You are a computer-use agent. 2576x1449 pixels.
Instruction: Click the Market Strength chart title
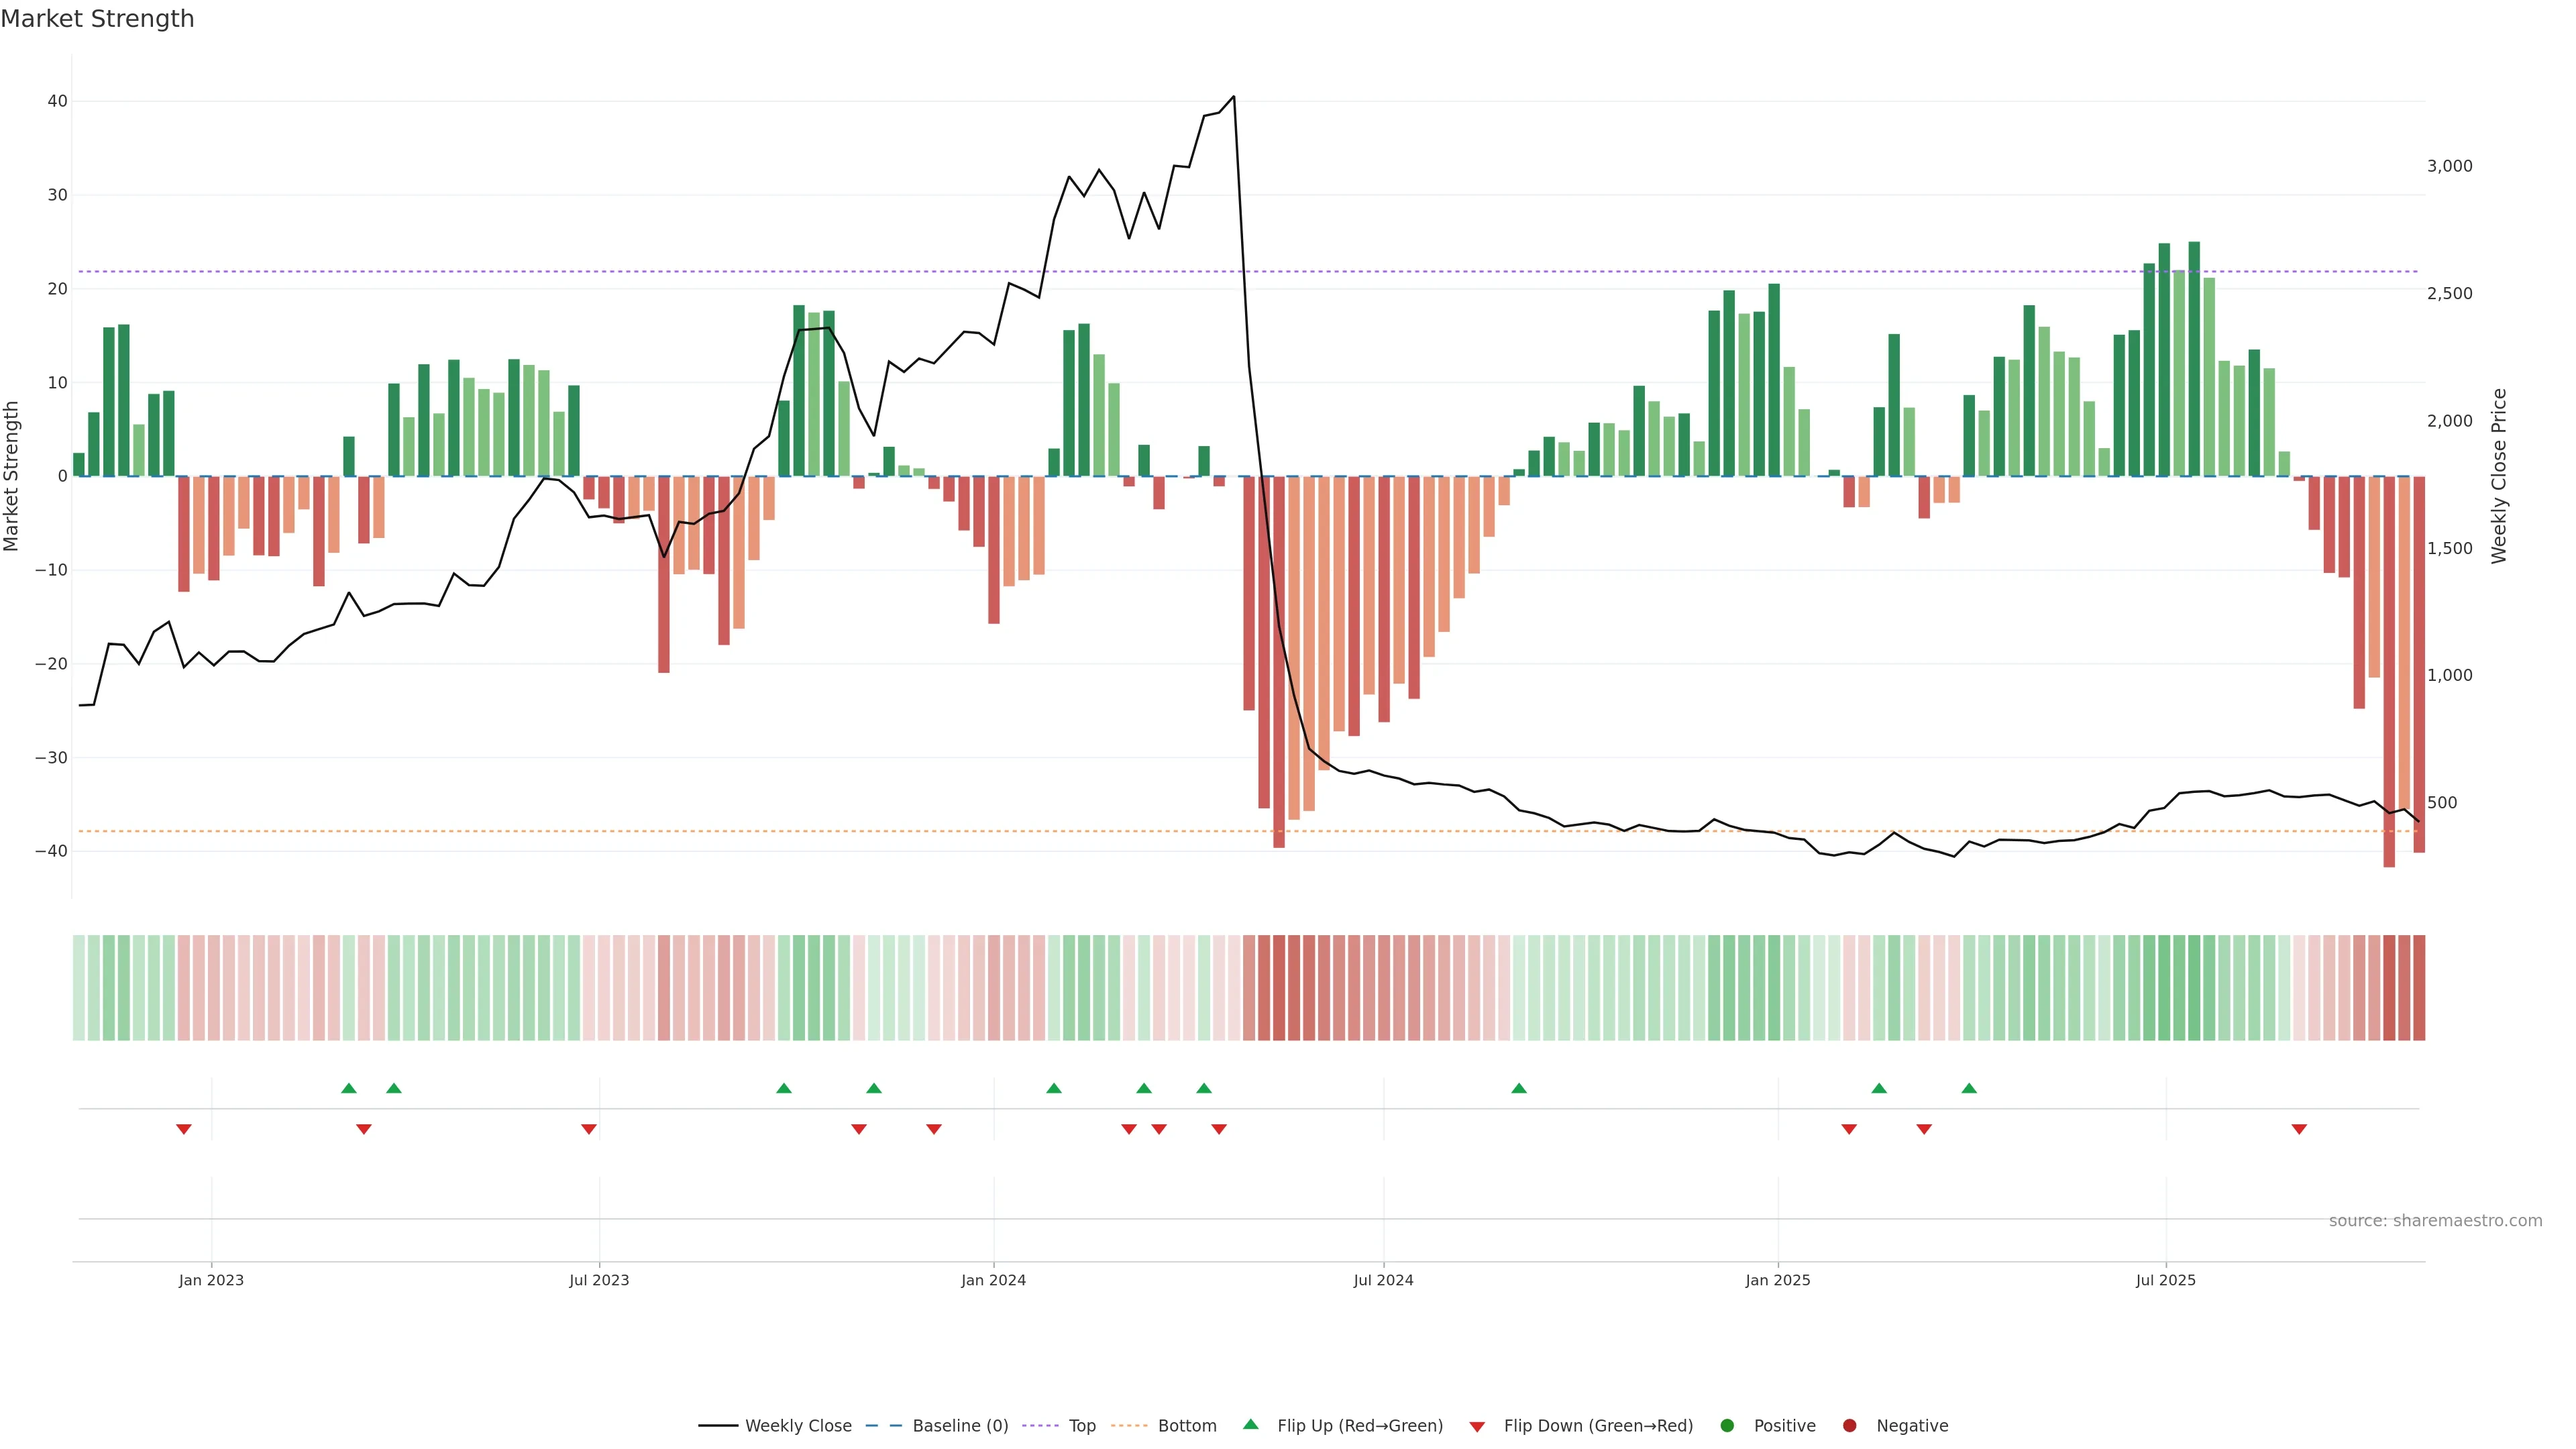coord(97,19)
